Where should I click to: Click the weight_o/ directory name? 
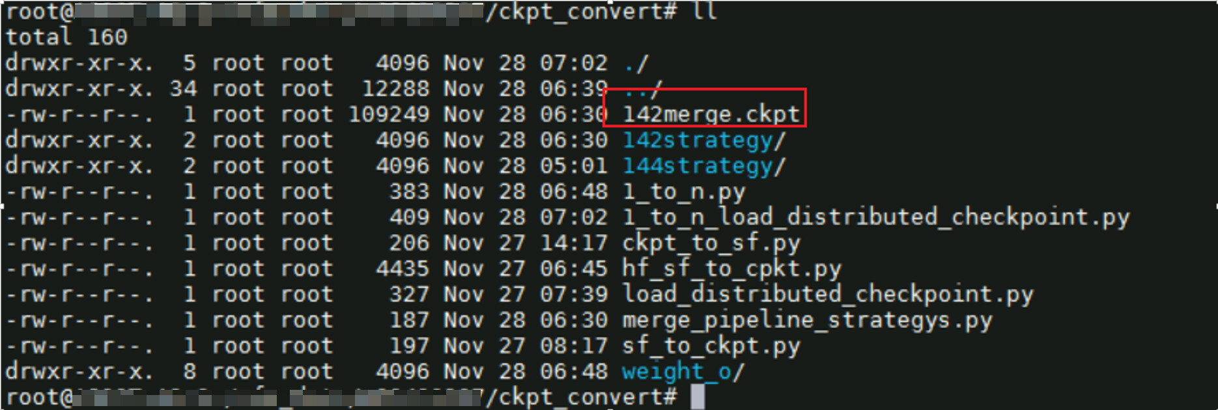(x=683, y=372)
